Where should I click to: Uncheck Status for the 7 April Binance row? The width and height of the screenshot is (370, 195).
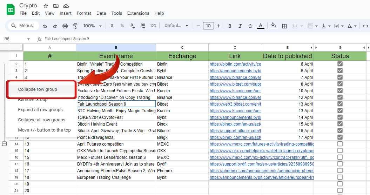tap(340, 77)
